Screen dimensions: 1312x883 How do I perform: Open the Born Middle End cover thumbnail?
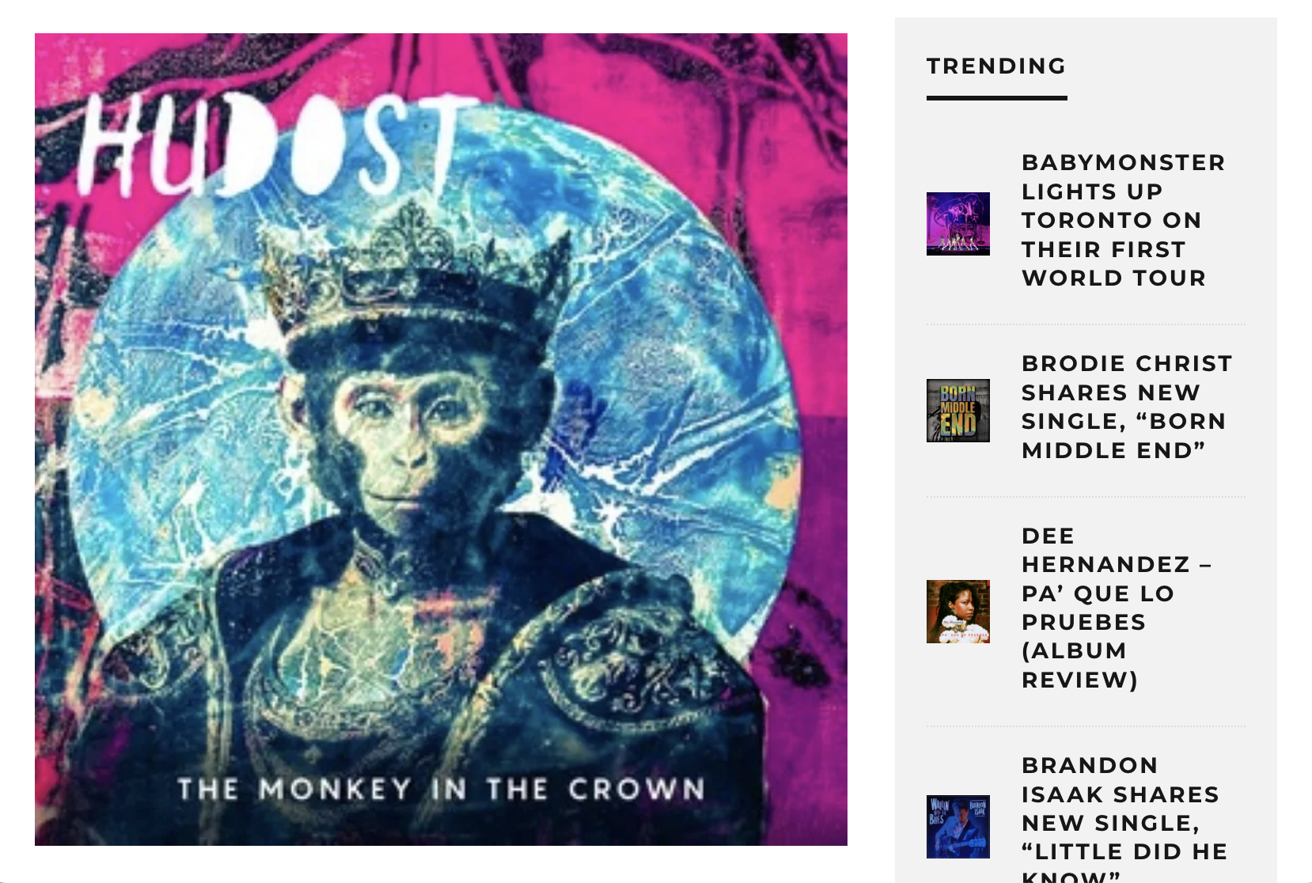coord(957,411)
